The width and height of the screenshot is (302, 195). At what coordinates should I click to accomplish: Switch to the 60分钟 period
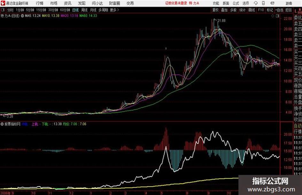(x=65, y=10)
